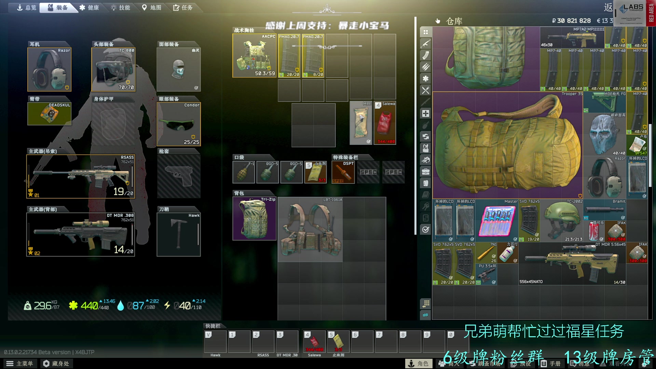Select the DT MDR 5.56x45 in stash

572,263
